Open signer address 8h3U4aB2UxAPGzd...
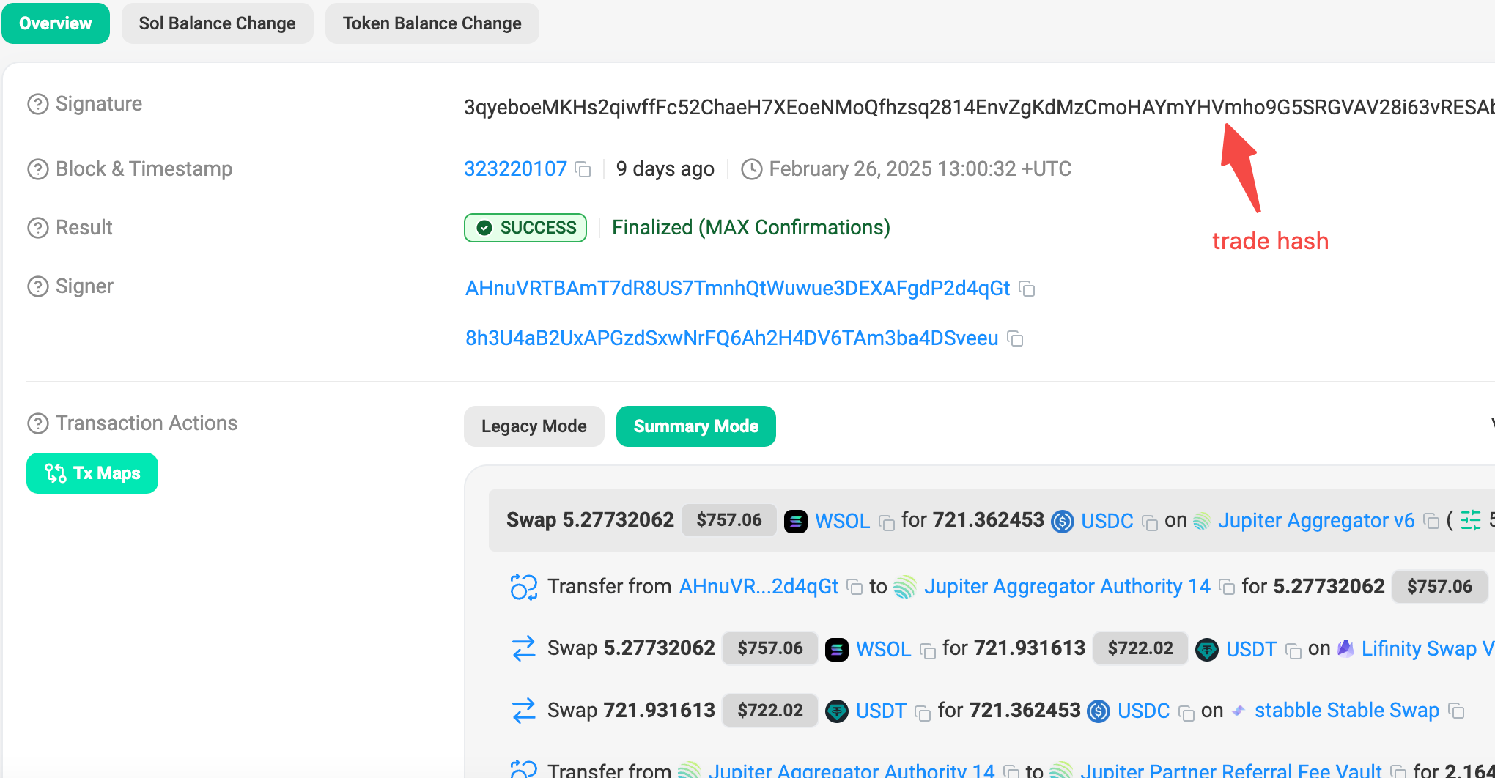Image resolution: width=1495 pixels, height=778 pixels. 732,338
